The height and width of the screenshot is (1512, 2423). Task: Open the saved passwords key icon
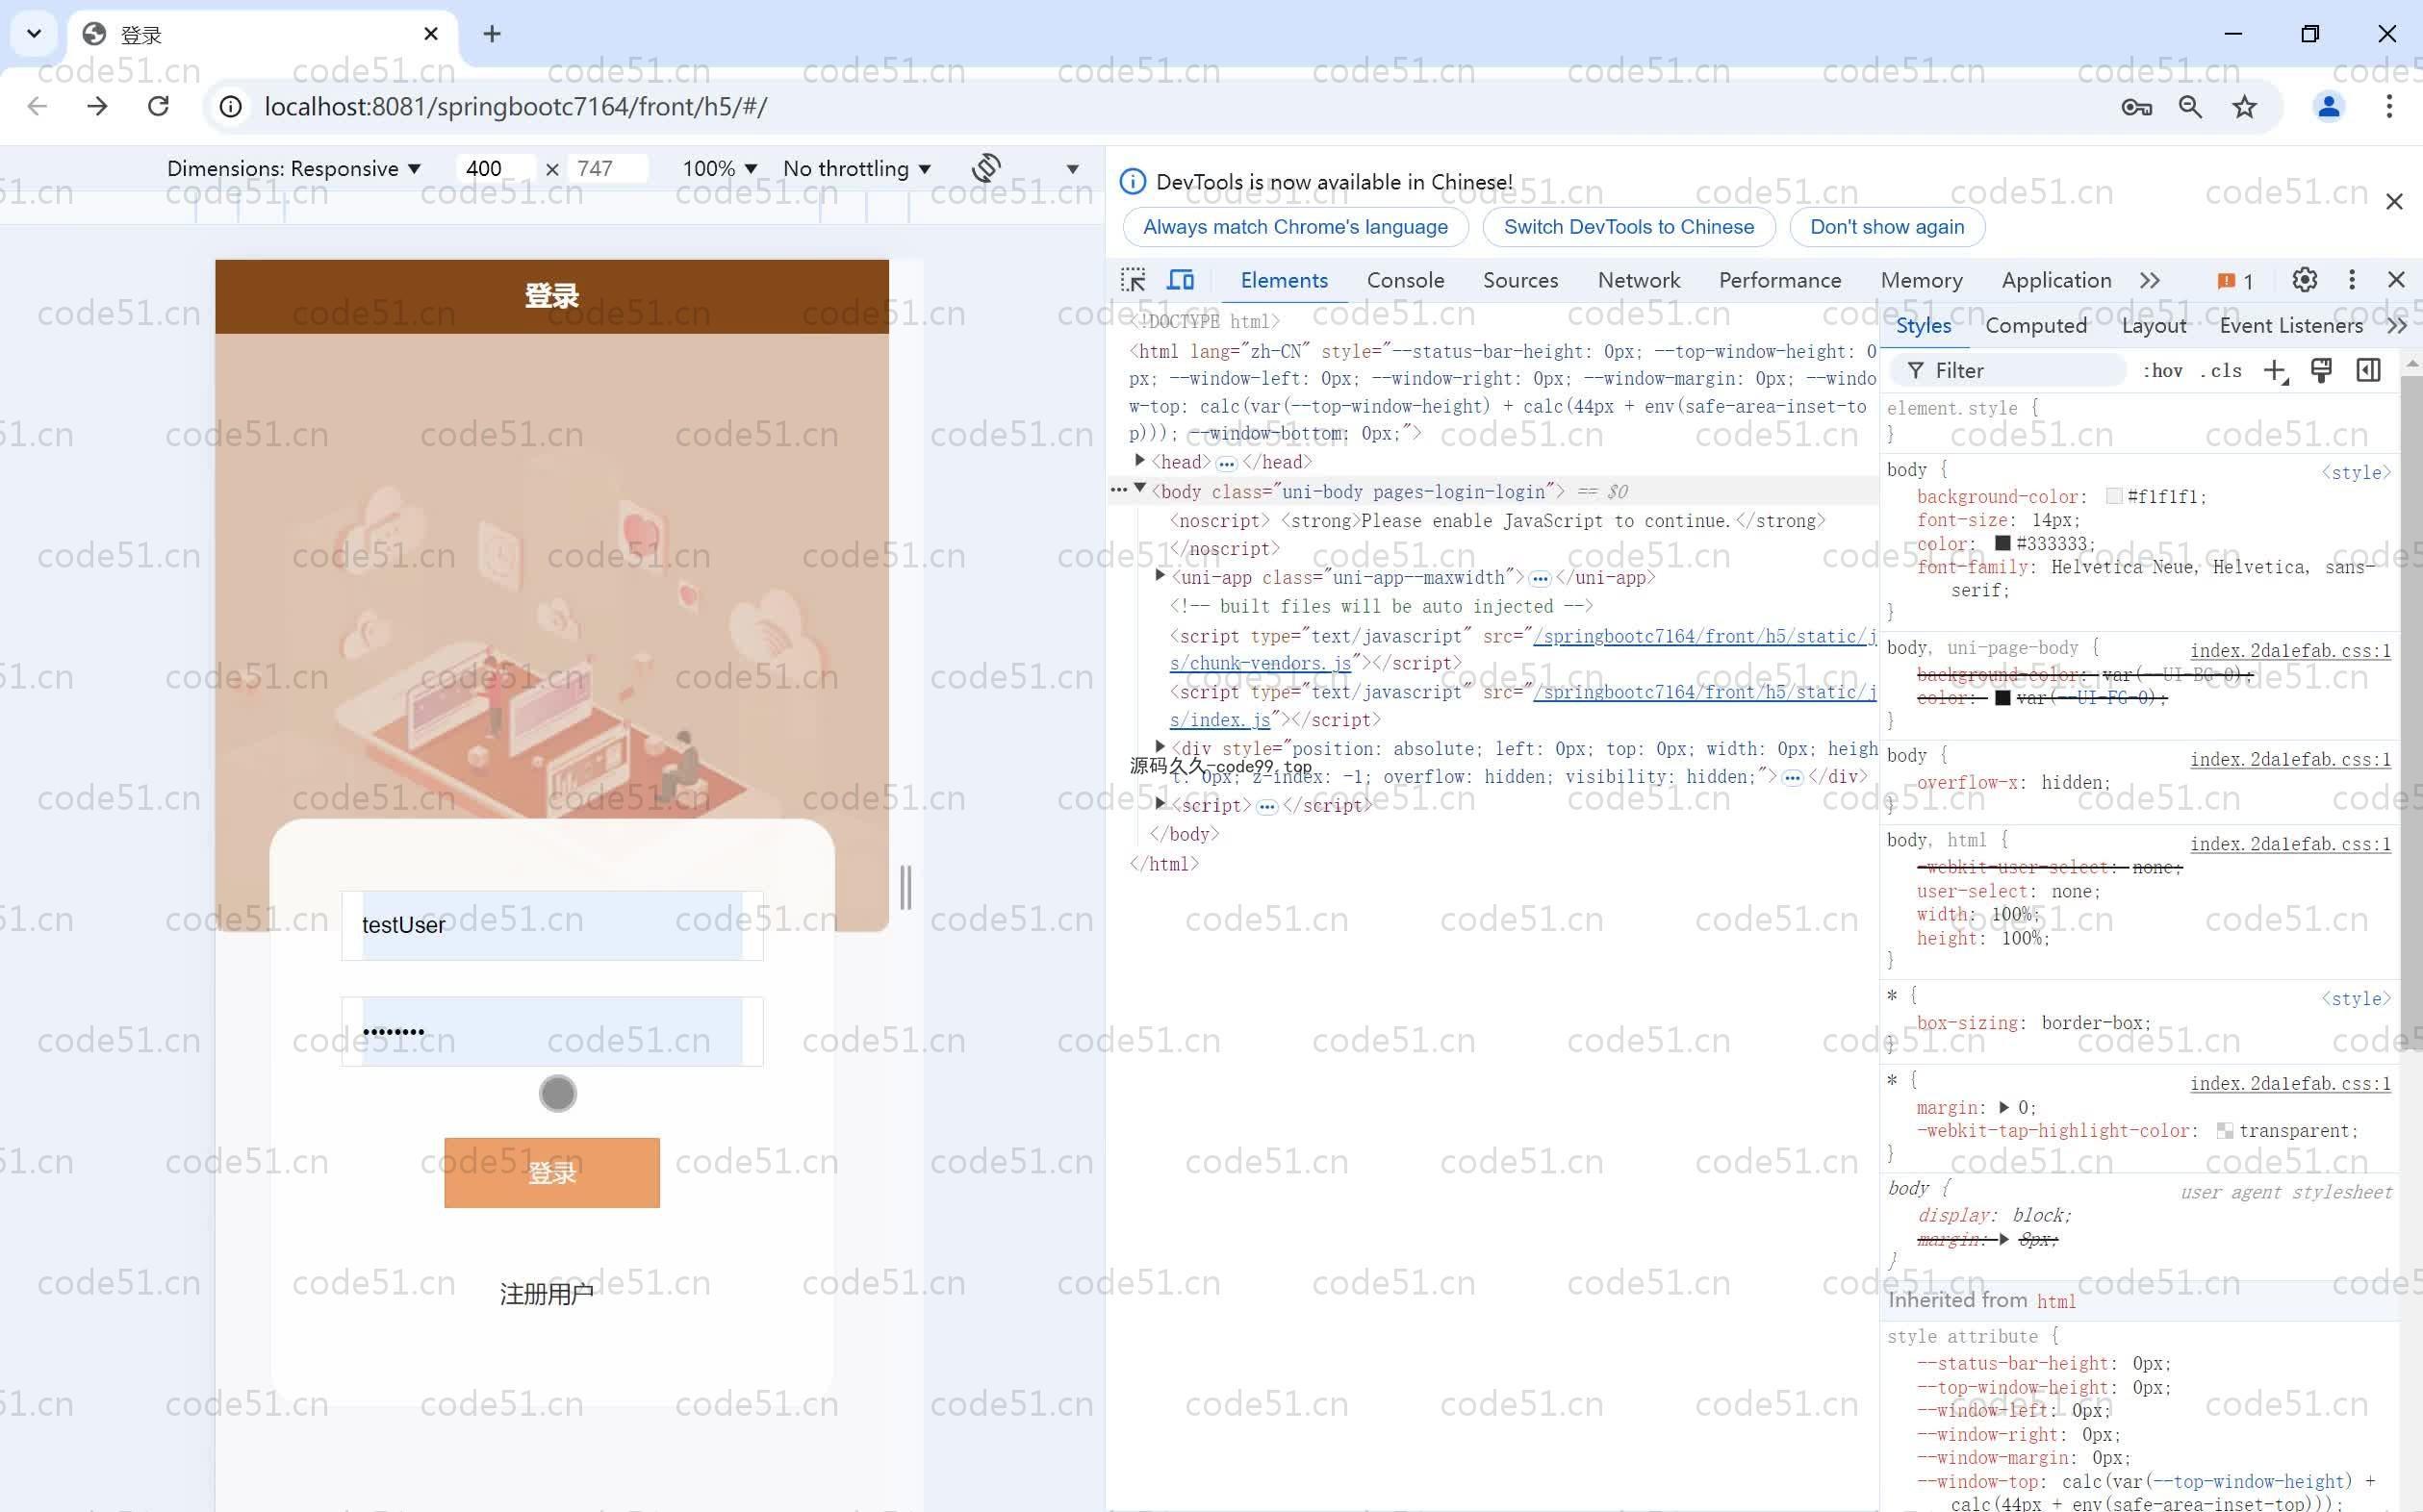(x=2136, y=107)
